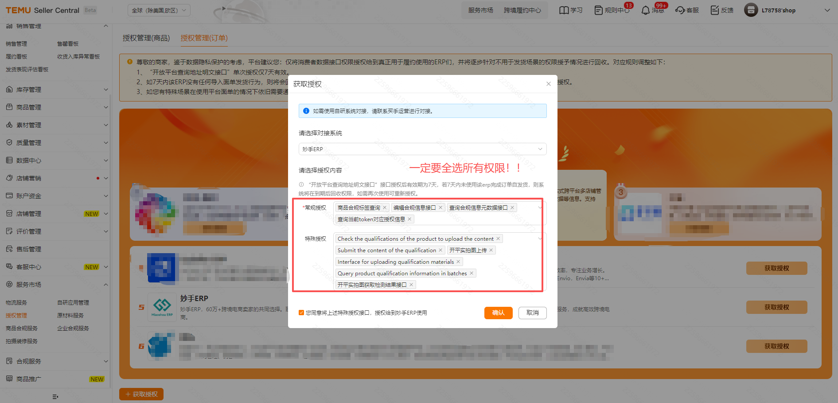The width and height of the screenshot is (838, 403).
Task: Click the bottom '+ 获取授权' button
Action: [141, 394]
